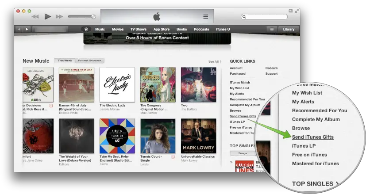Open iTunes LP in Quick Links
The image size is (366, 194).
pos(237,122)
